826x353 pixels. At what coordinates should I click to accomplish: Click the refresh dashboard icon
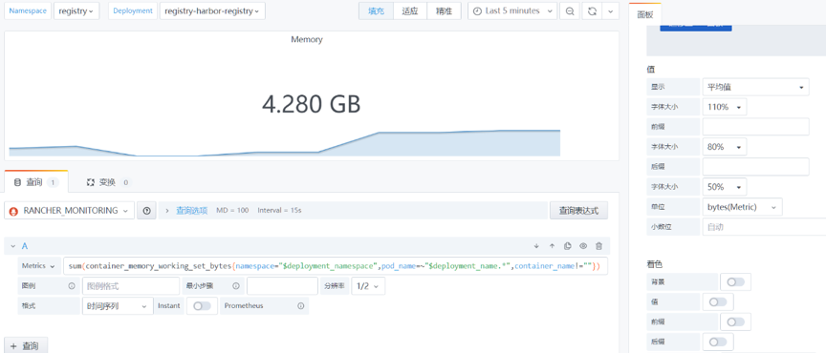click(592, 11)
